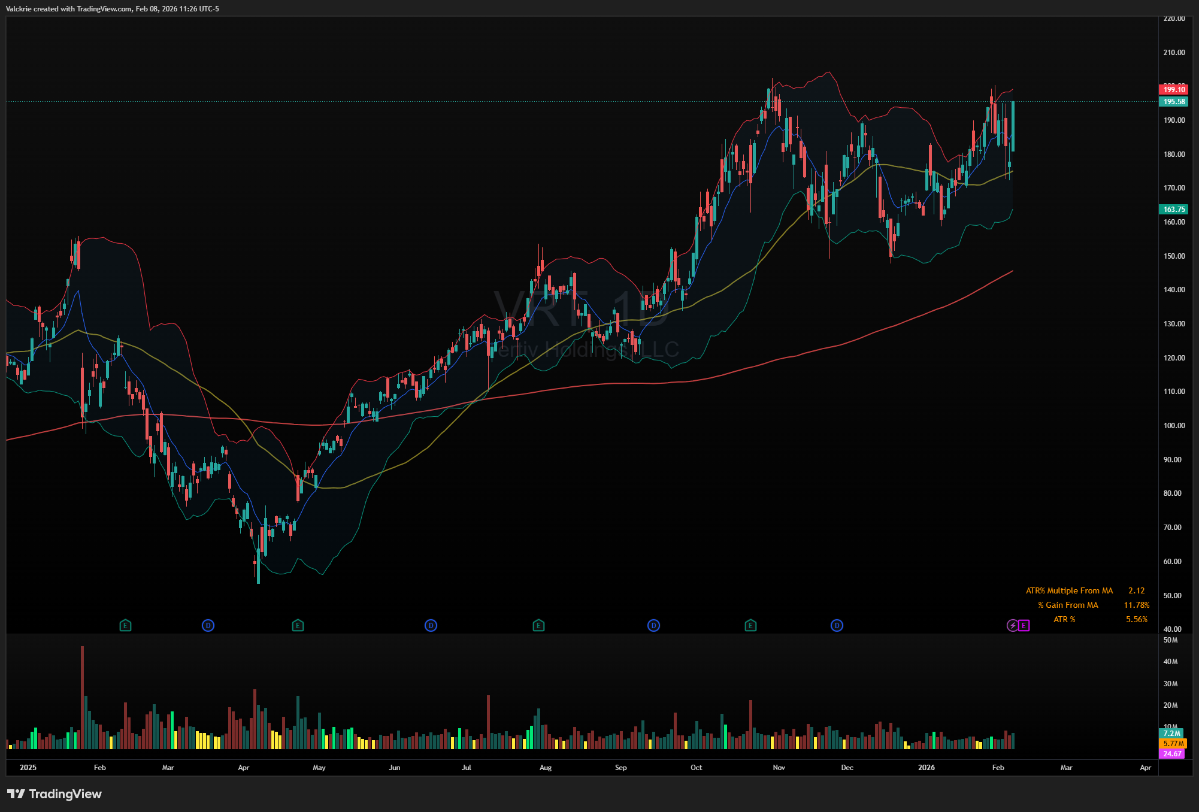Viewport: 1199px width, 812px height.
Task: Click the teal 7.2M volume label
Action: point(1171,734)
